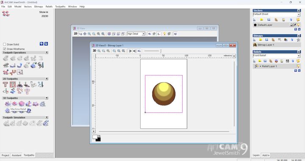Open the Toolpaths menu
The image size is (305, 161).
[60, 6]
